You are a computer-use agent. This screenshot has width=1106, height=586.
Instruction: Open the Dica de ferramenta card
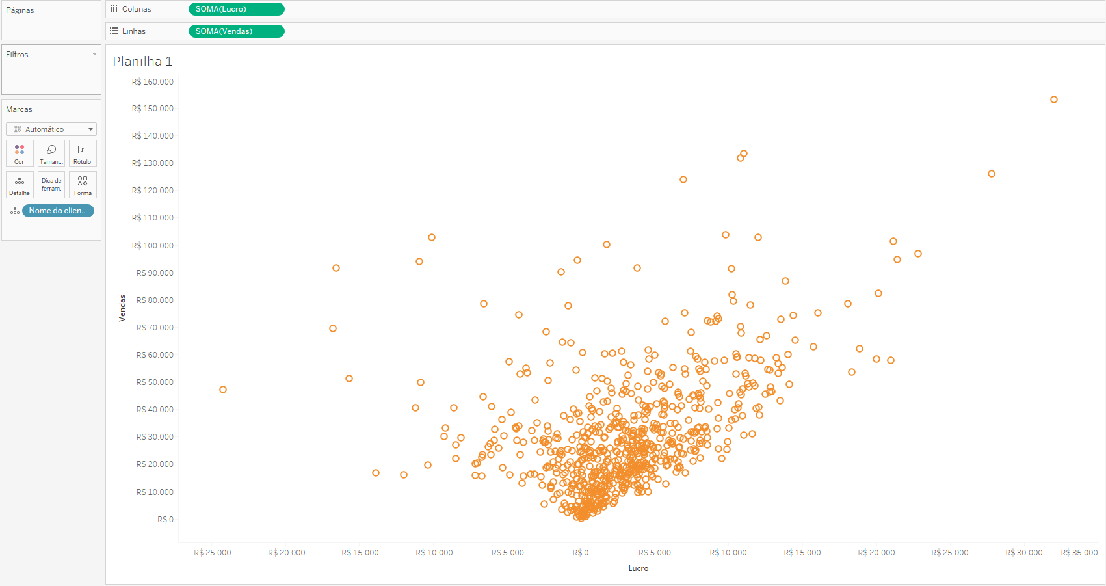(x=51, y=185)
